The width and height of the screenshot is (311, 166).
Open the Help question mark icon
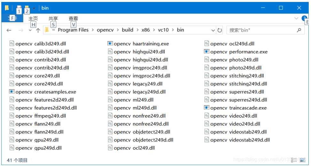[304, 18]
